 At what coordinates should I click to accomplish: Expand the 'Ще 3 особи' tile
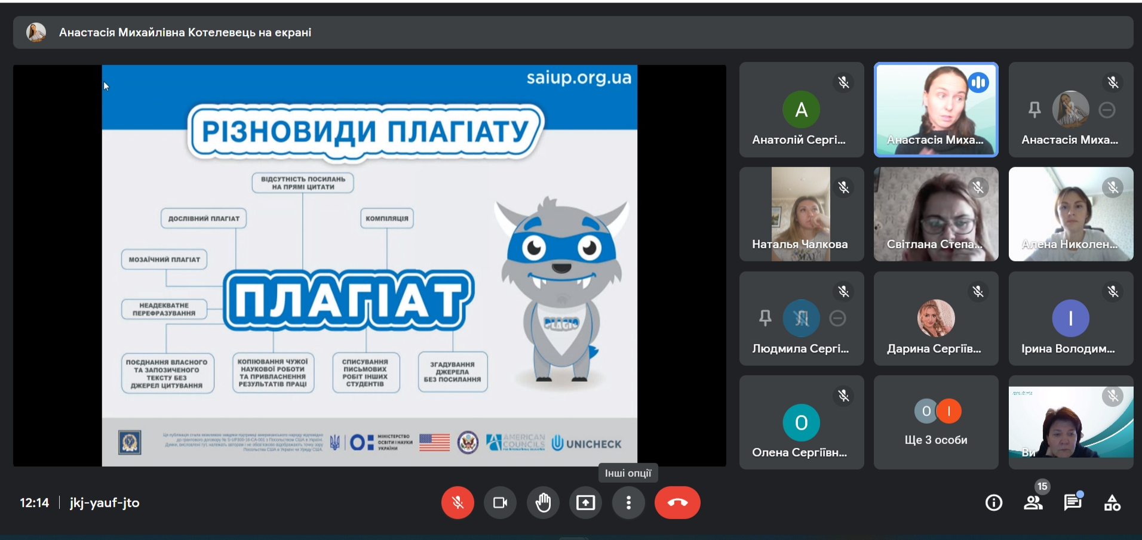pyautogui.click(x=936, y=422)
